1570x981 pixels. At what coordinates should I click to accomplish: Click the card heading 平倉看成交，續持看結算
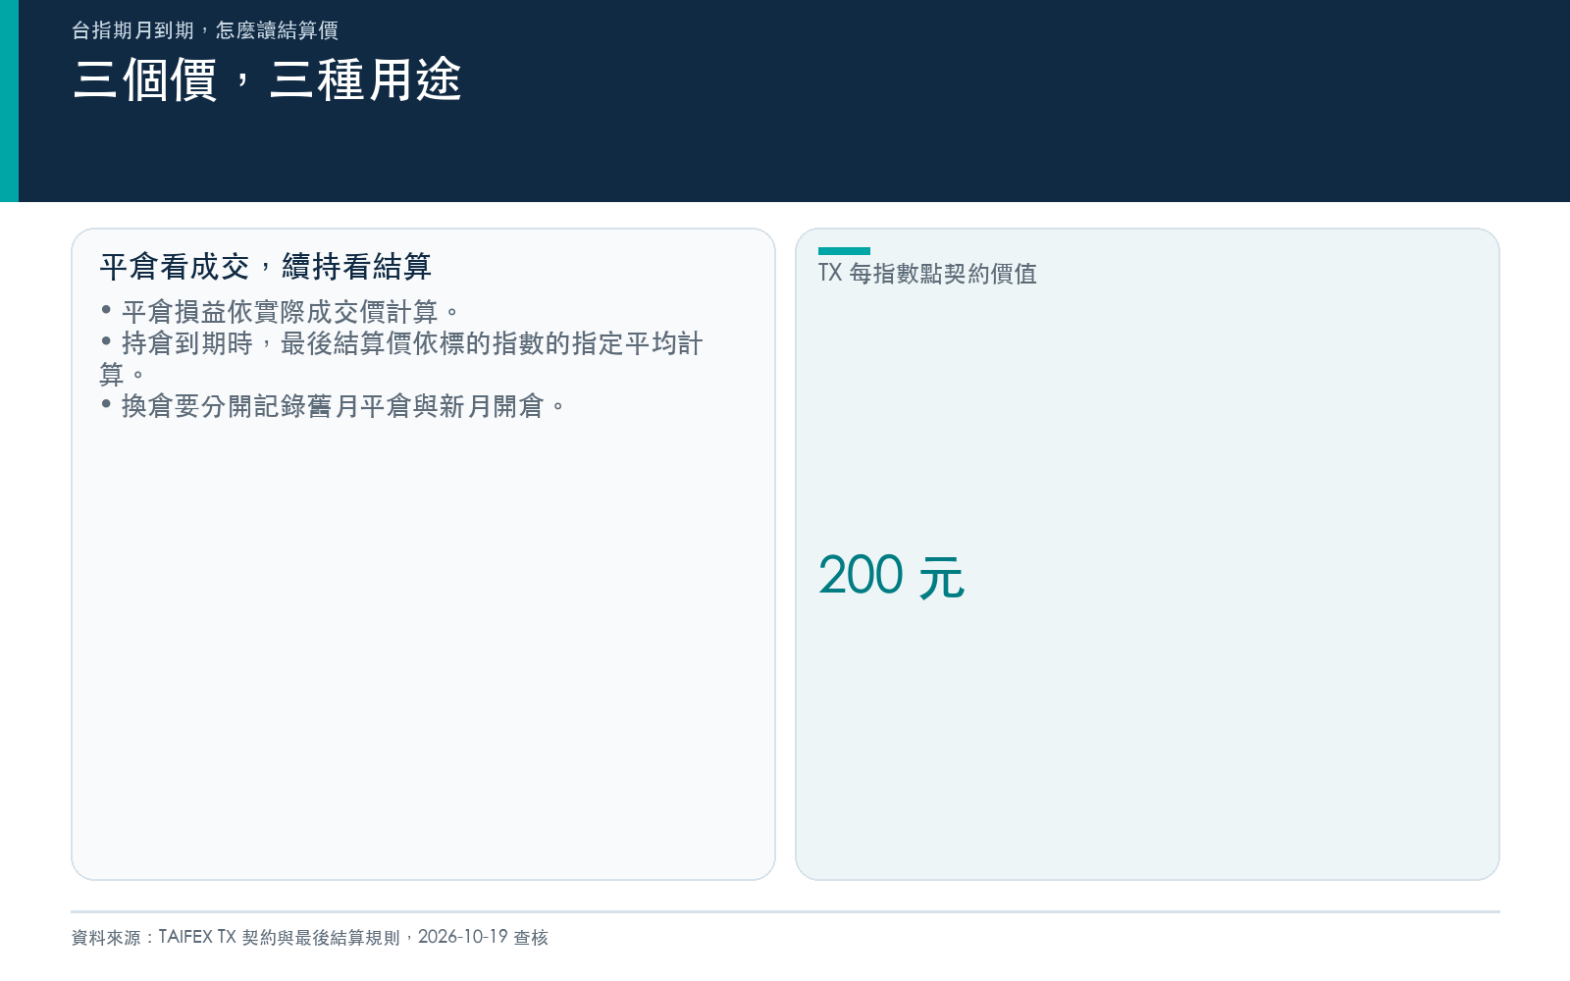tap(266, 266)
